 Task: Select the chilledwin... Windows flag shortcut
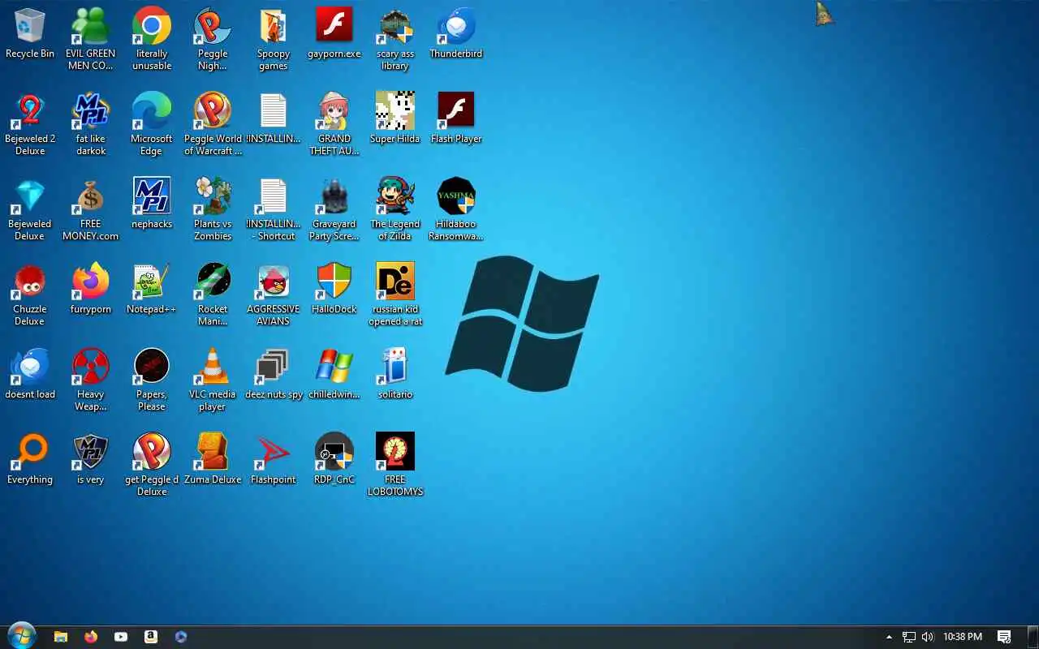334,375
